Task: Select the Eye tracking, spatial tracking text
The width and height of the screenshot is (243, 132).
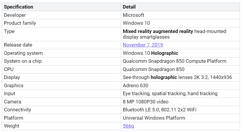Action: click(154, 93)
